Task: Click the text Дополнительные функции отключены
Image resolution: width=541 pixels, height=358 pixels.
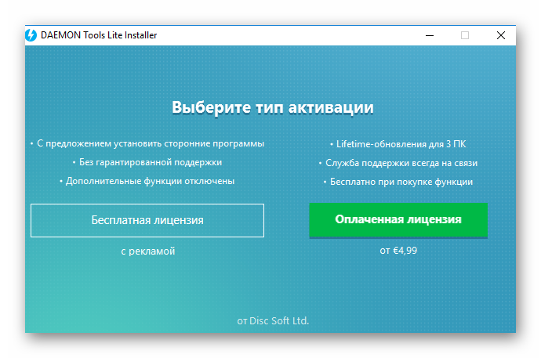Action: point(150,181)
